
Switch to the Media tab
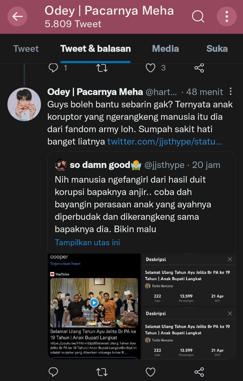(x=165, y=49)
